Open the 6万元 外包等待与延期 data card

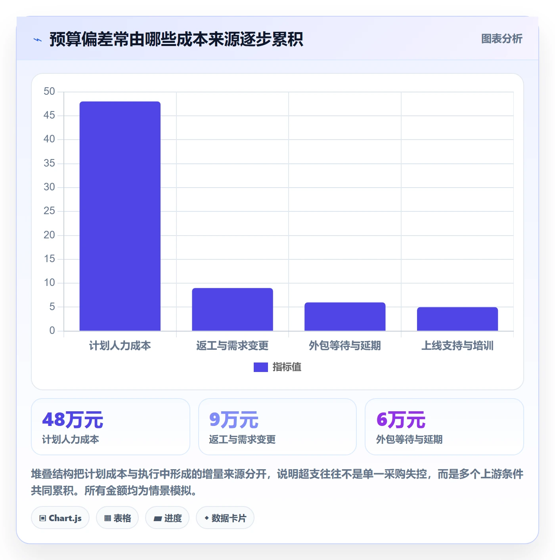444,427
